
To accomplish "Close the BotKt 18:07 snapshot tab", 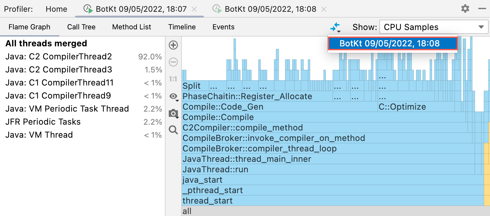I will point(194,9).
